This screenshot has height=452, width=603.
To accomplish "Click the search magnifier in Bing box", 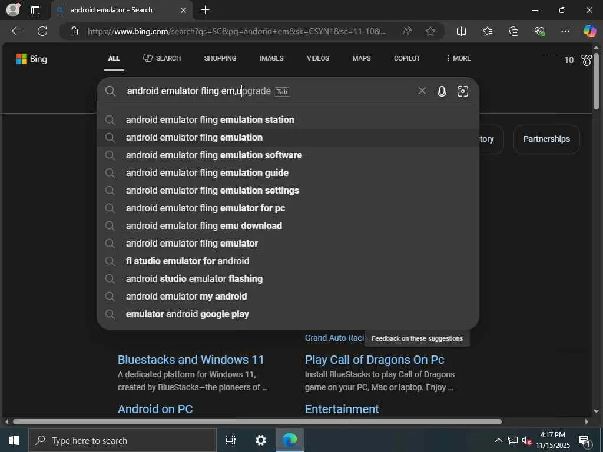I will 110,91.
